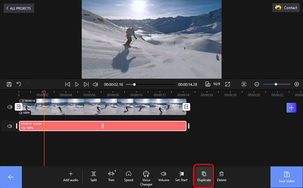Screen dimensions: 303x188
Task: Toggle the preview volume speaker icon
Action: pos(96,84)
